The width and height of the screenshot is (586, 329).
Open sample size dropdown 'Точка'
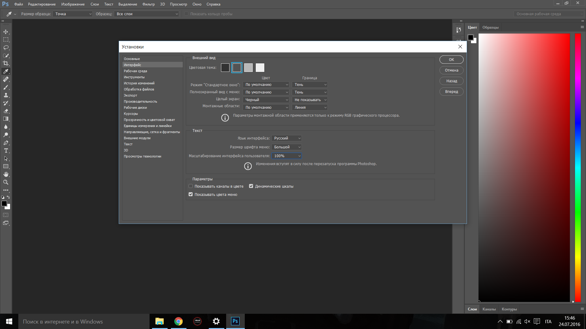click(x=73, y=14)
